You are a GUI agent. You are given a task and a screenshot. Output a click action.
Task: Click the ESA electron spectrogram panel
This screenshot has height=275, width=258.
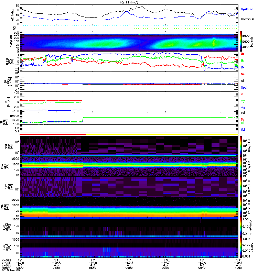[x=129, y=207]
